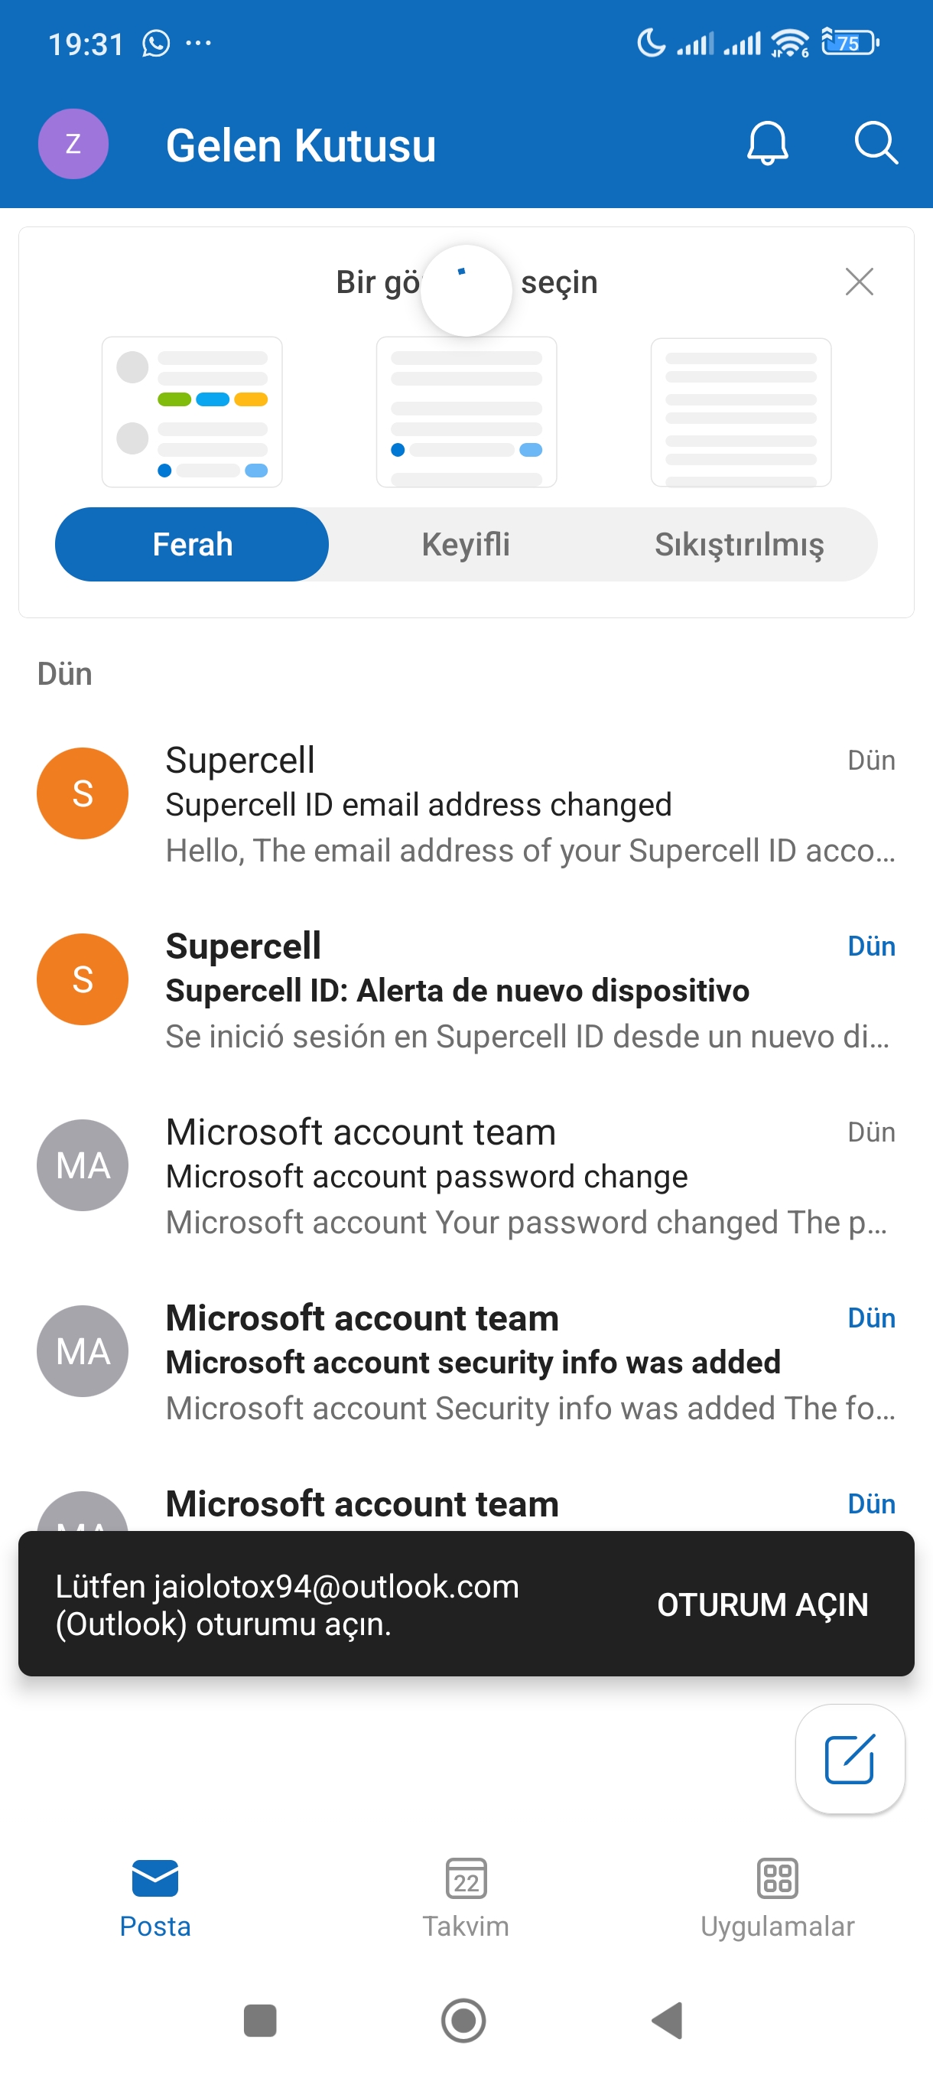Dismiss the density selection card
Screen dimensions: 933x2075
point(859,282)
